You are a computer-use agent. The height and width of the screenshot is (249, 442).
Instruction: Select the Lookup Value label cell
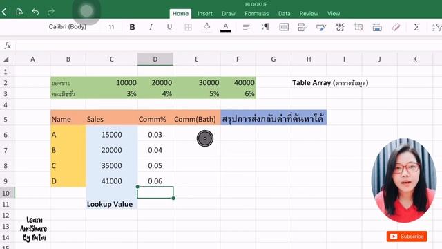tap(112, 204)
